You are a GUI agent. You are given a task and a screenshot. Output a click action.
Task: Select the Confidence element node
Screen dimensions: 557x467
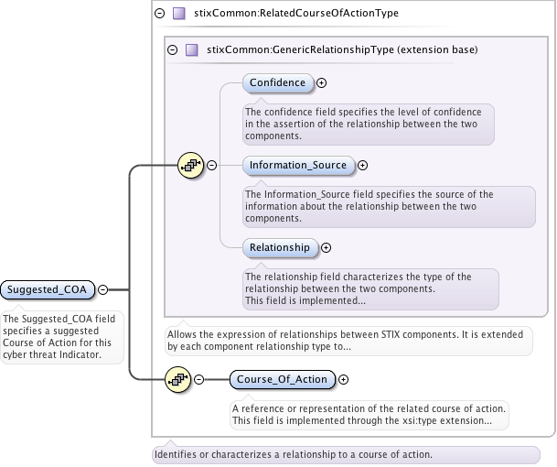tap(278, 83)
